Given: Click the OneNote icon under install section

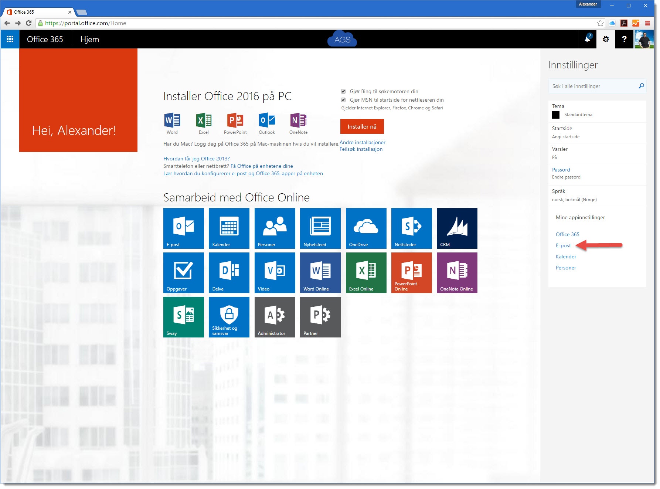Looking at the screenshot, I should (x=298, y=120).
